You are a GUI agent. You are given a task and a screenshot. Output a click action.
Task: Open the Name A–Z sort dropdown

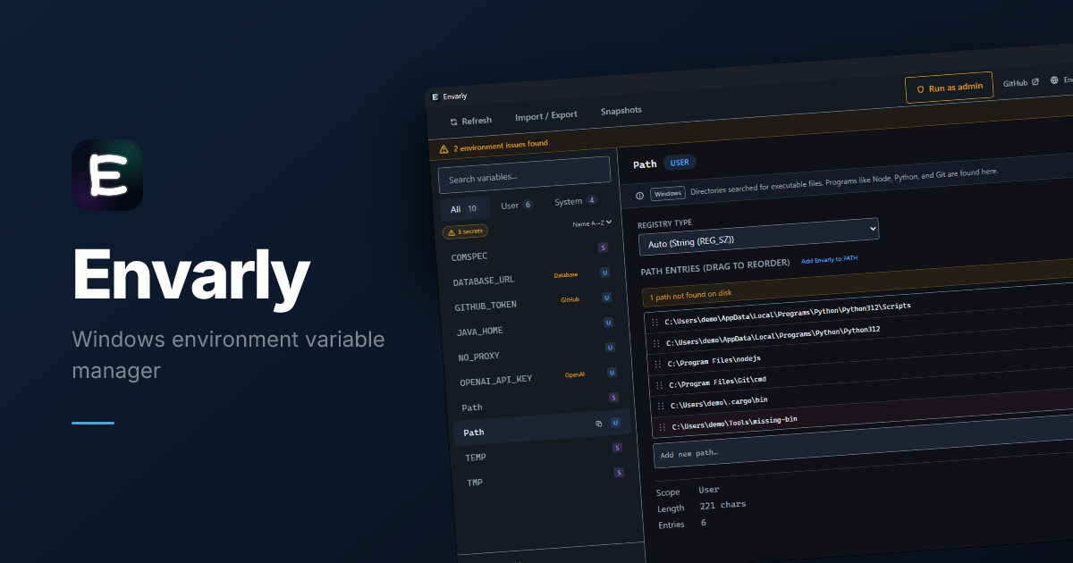tap(593, 223)
